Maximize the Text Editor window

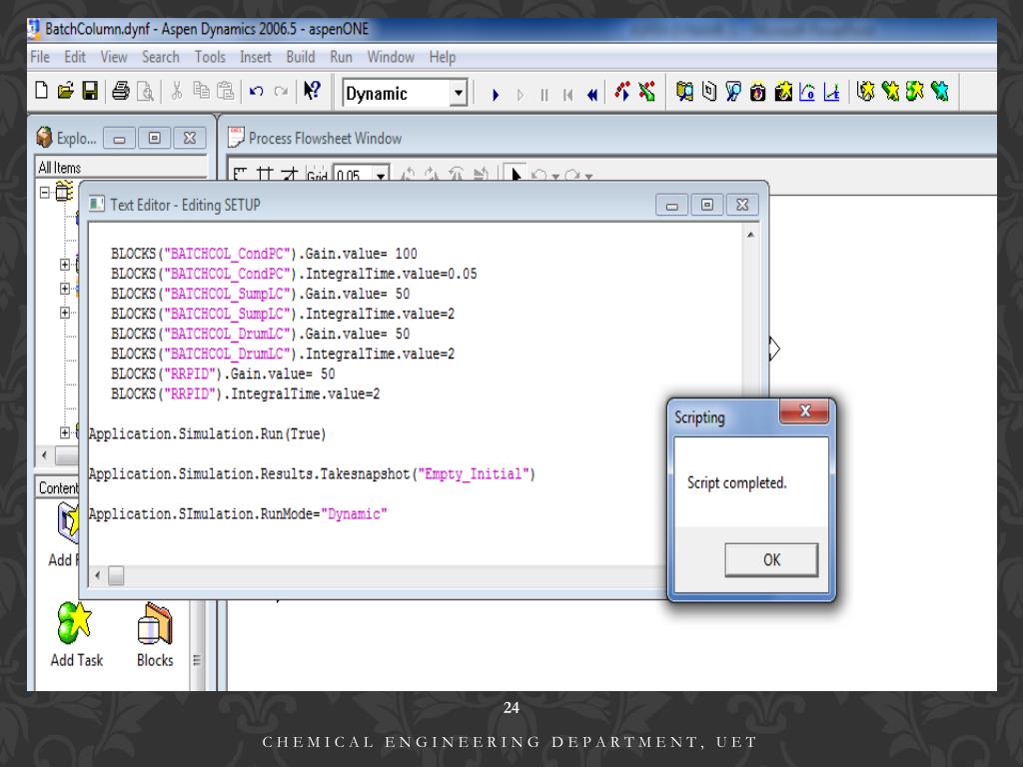pos(707,205)
